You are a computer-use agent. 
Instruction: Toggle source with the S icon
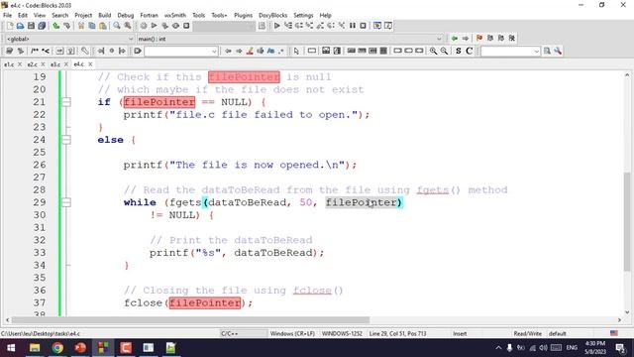click(x=458, y=51)
